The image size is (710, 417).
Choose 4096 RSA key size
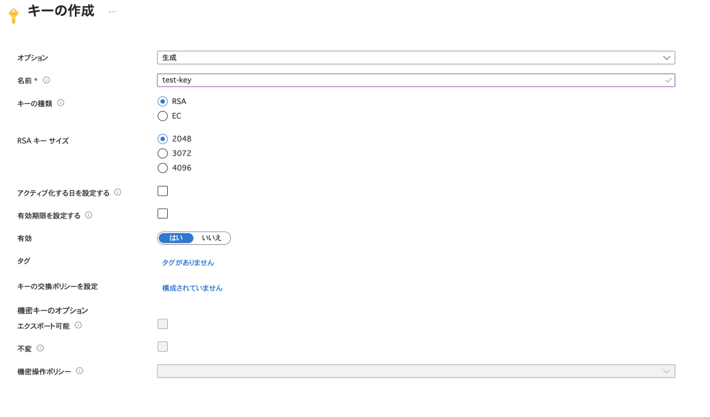click(163, 168)
